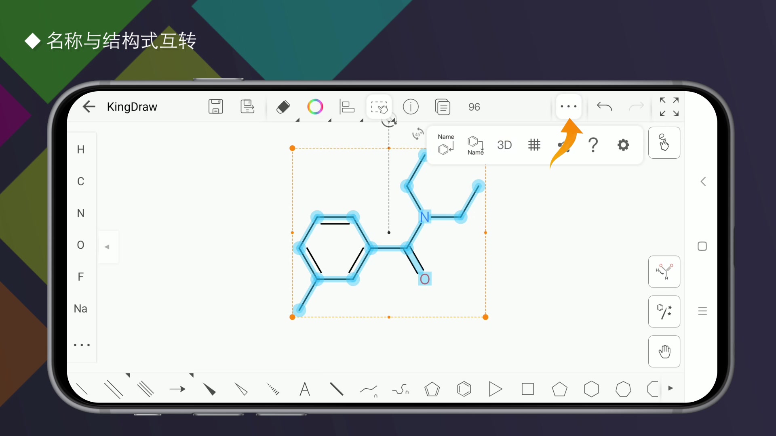Collapse the element sidebar arrow

[x=107, y=247]
